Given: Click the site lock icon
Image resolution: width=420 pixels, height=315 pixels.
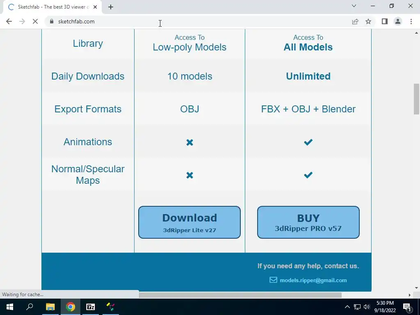Looking at the screenshot, I should 52,21.
